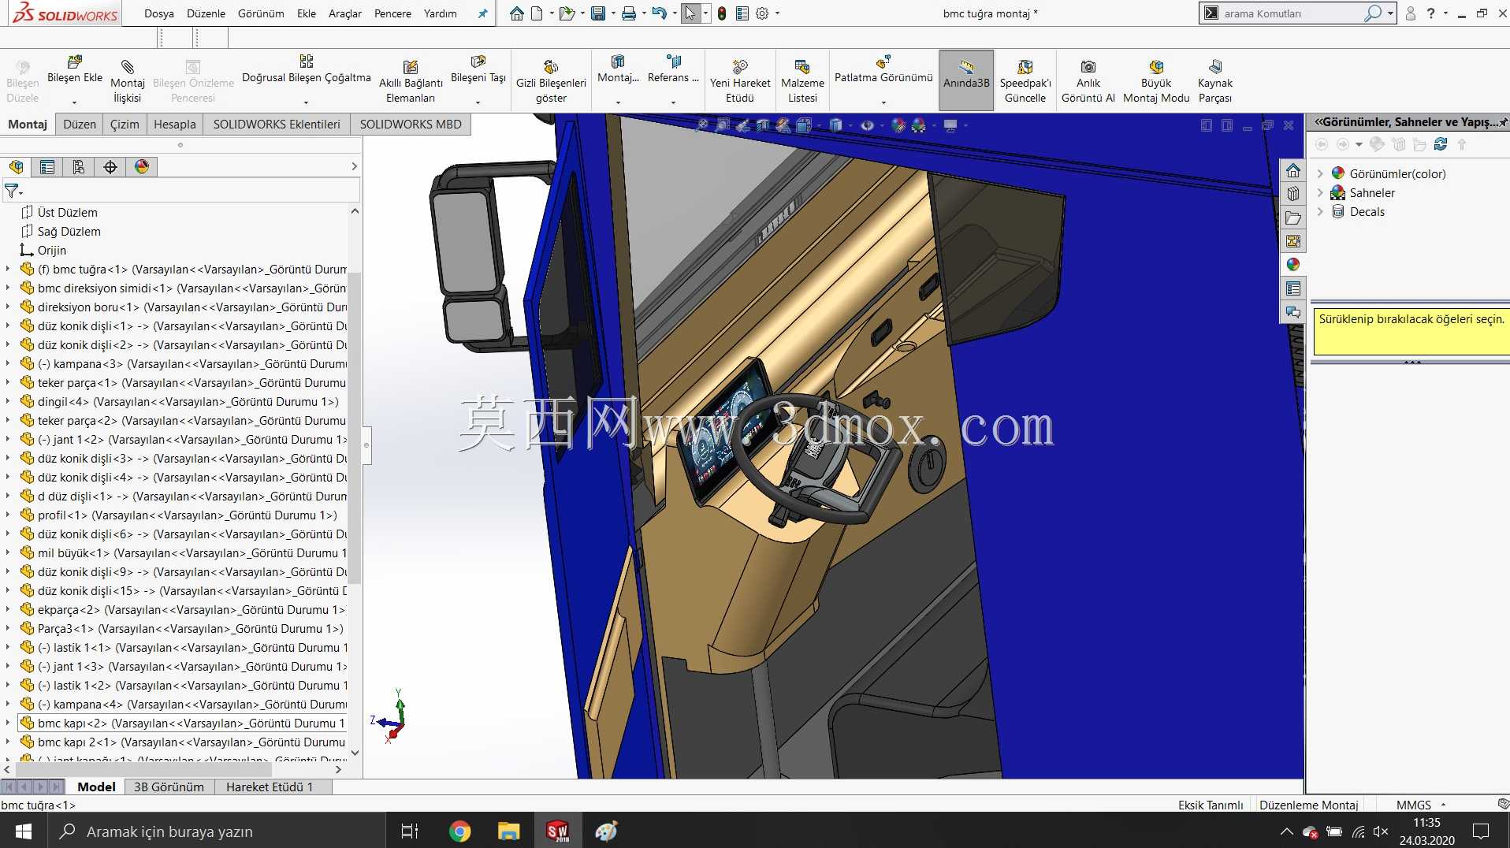Click Speedpak'ı Güncelle
The width and height of the screenshot is (1510, 848).
coord(1025,80)
